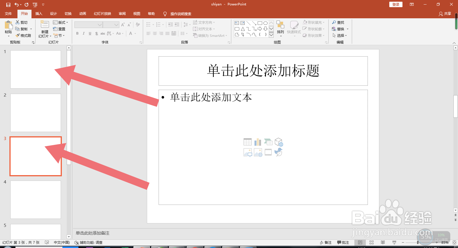The width and height of the screenshot is (458, 248).
Task: Expand the Section (节) dropdown
Action: (x=59, y=35)
